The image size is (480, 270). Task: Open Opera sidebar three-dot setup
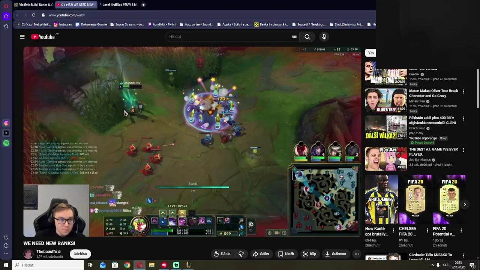pos(6,254)
